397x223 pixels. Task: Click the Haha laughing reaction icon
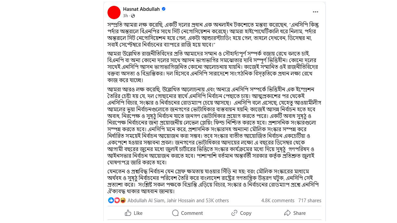click(123, 200)
